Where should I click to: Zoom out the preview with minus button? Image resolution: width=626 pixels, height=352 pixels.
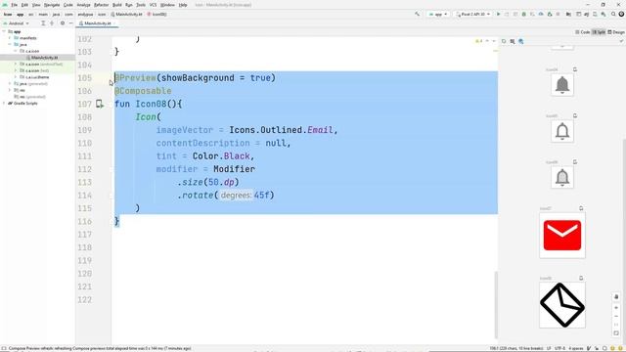point(616,316)
